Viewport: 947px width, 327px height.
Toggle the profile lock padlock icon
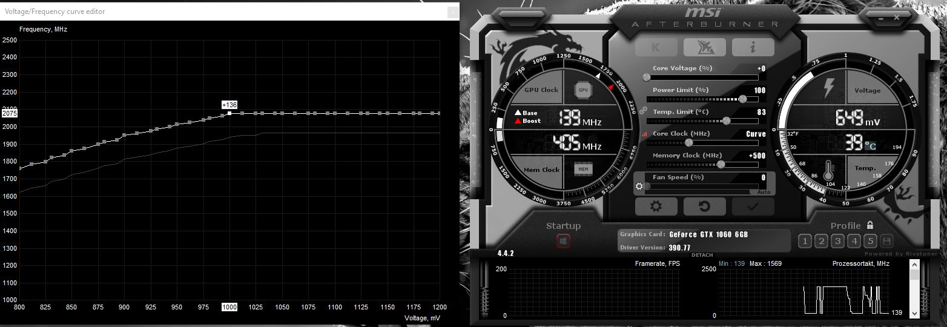point(870,225)
